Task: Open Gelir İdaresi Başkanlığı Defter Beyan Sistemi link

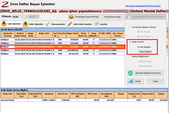Action: [143, 6]
